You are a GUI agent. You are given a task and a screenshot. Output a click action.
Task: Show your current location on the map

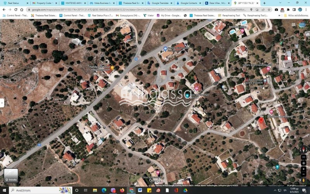pyautogui.click(x=303, y=163)
